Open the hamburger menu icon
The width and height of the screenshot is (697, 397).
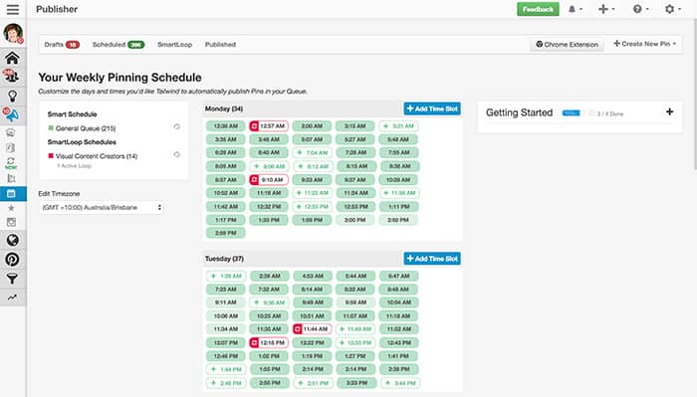[12, 9]
